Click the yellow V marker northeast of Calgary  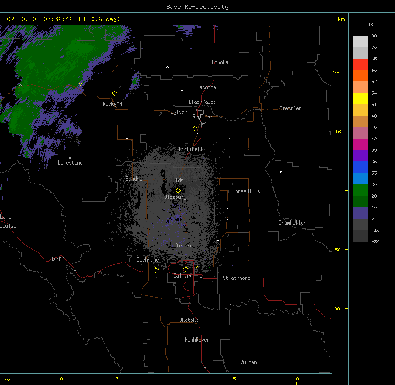(197, 267)
